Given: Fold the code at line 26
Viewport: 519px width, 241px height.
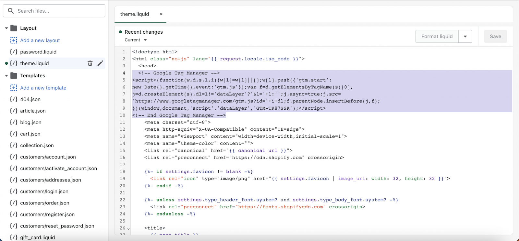Looking at the screenshot, I should point(128,228).
